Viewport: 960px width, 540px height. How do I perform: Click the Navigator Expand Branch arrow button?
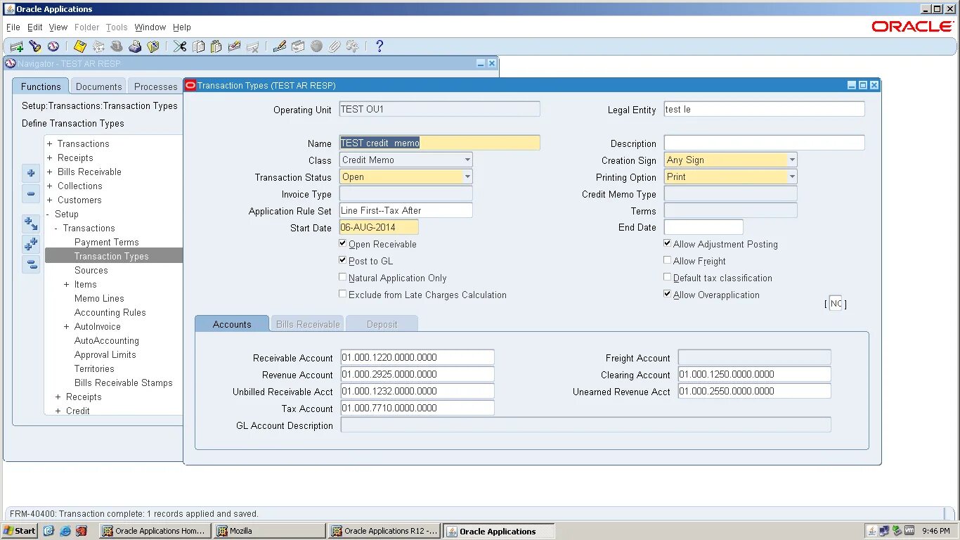tap(31, 224)
